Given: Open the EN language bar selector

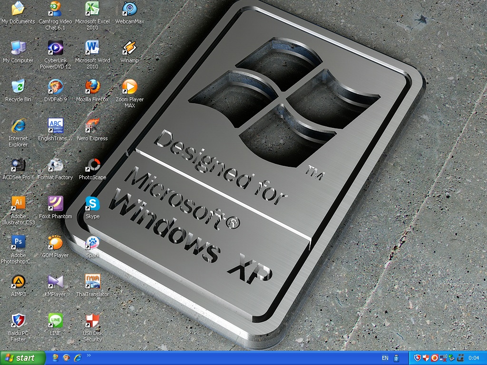Looking at the screenshot, I should (x=385, y=358).
